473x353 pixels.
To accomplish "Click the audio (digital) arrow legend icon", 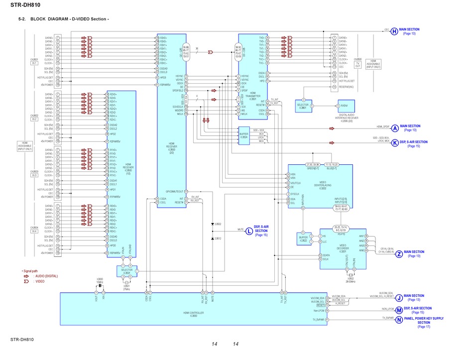I will tap(26, 276).
